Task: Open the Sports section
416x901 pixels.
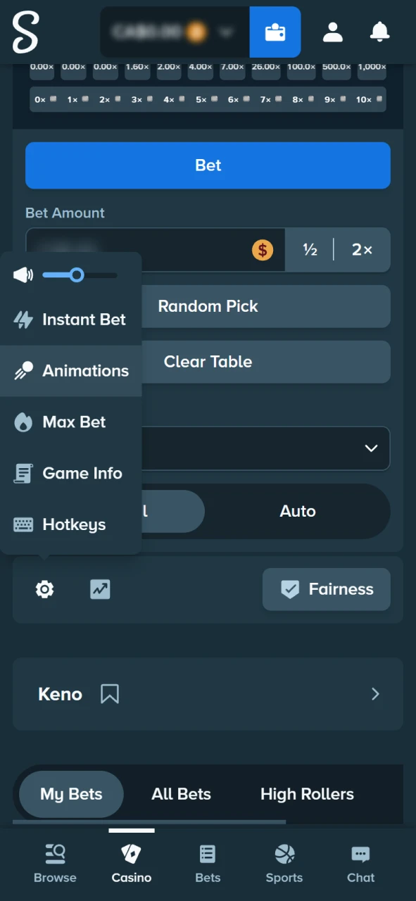Action: tap(284, 860)
